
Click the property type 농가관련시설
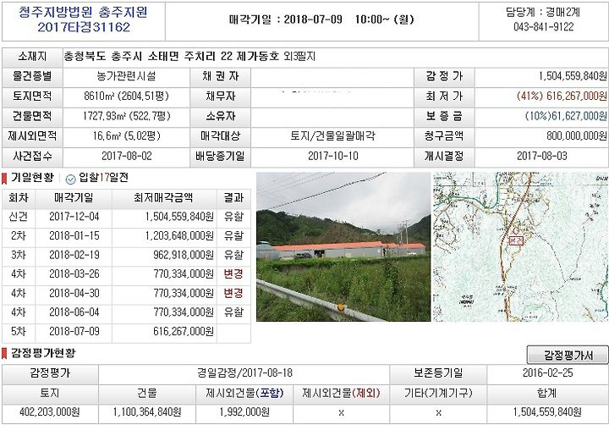click(x=126, y=76)
